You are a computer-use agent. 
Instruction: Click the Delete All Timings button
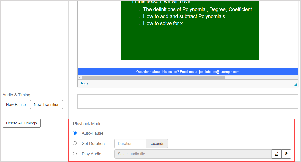(21, 123)
